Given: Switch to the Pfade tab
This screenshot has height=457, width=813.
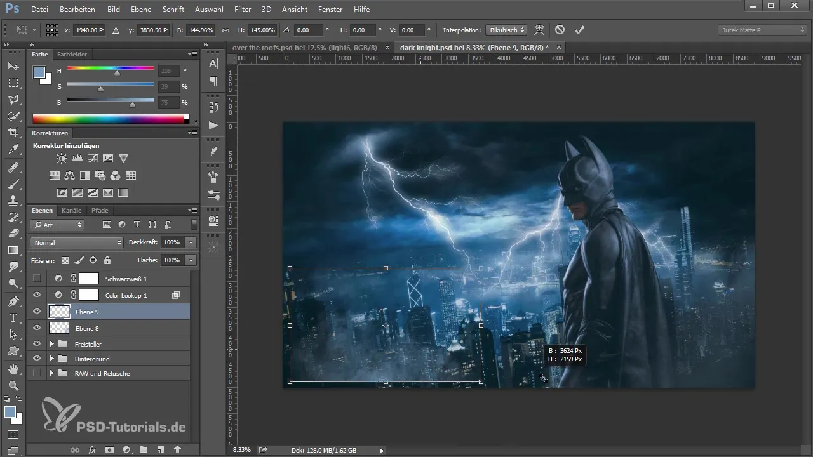Looking at the screenshot, I should [100, 210].
